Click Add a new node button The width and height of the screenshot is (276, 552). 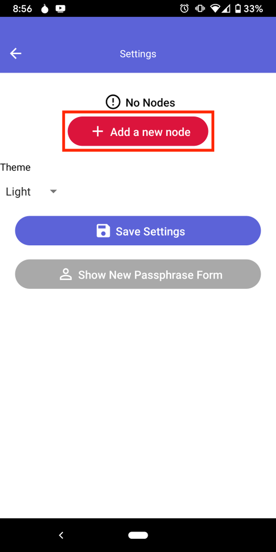click(138, 131)
